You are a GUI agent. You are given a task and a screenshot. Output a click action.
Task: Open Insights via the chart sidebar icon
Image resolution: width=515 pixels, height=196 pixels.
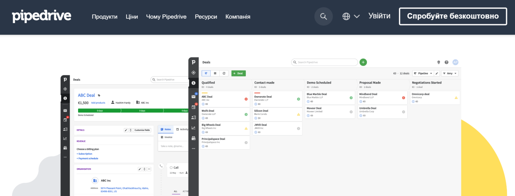(193, 128)
